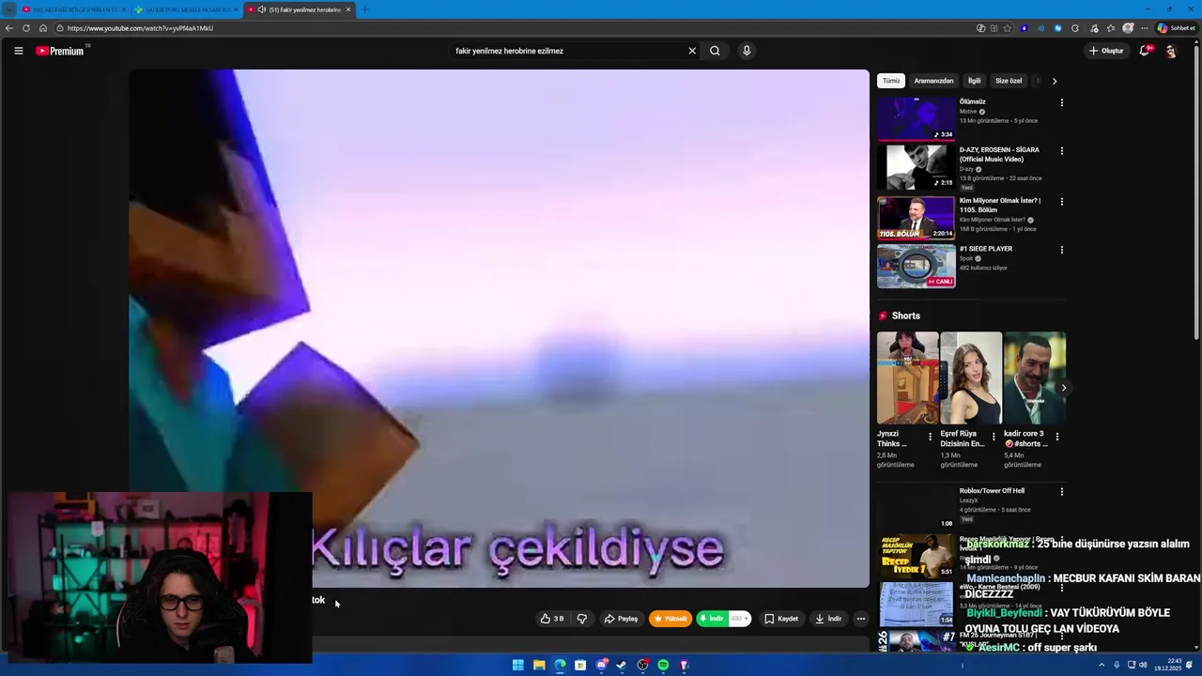Open Discord from the taskbar
Viewport: 1202px width, 676px height.
tap(601, 665)
